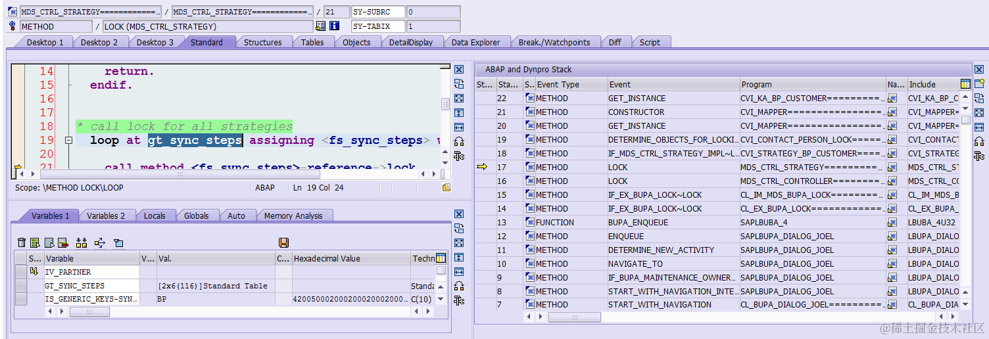Viewport: 989px width, 339px height.
Task: Open the tool settings icon beside the stack panel
Action: point(979,156)
